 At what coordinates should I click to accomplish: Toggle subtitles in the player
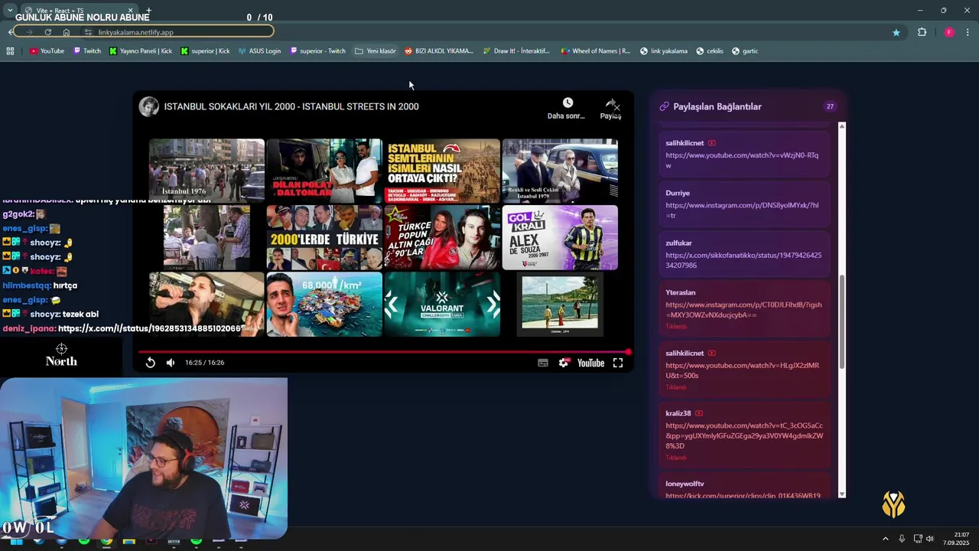click(543, 363)
